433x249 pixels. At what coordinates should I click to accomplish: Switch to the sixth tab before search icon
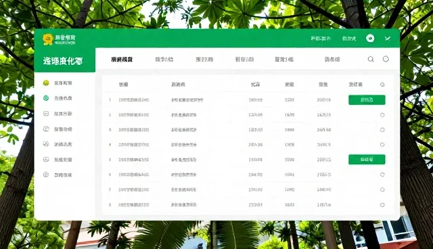332,60
